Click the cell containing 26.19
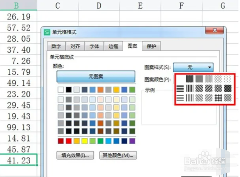The image size is (240, 177). pyautogui.click(x=19, y=16)
